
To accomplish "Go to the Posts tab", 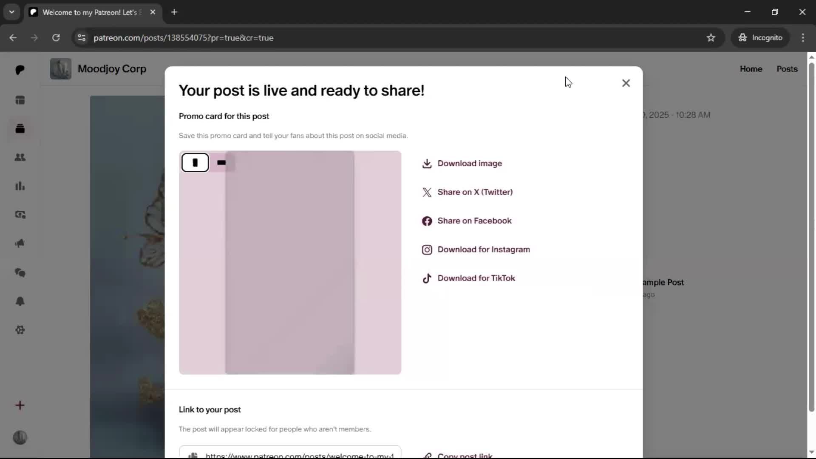I will click(x=787, y=69).
